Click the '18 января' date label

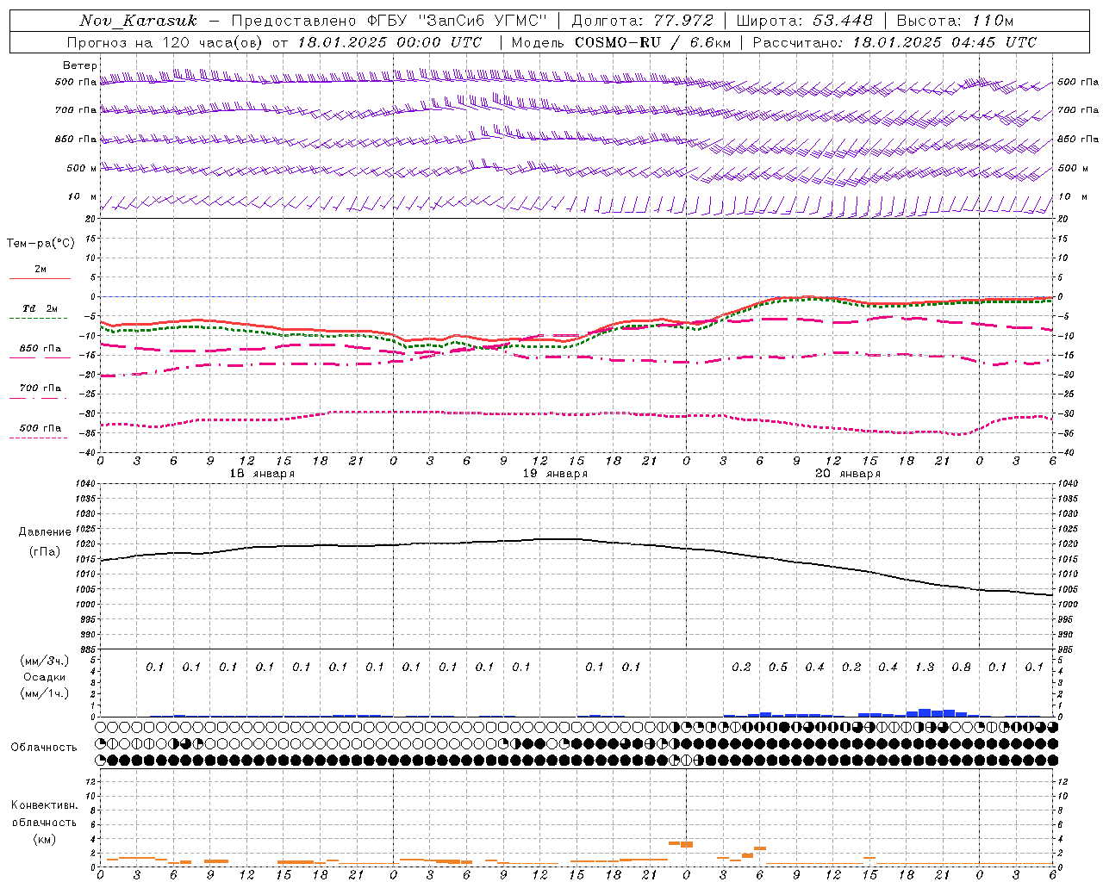[x=262, y=474]
